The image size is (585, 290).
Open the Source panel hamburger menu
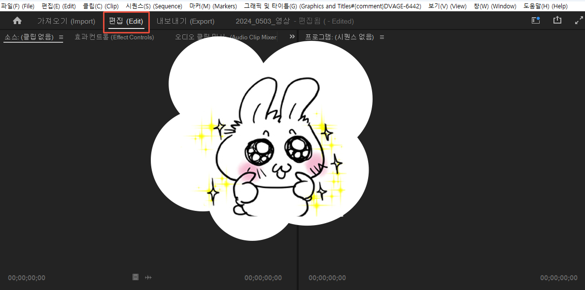(61, 37)
